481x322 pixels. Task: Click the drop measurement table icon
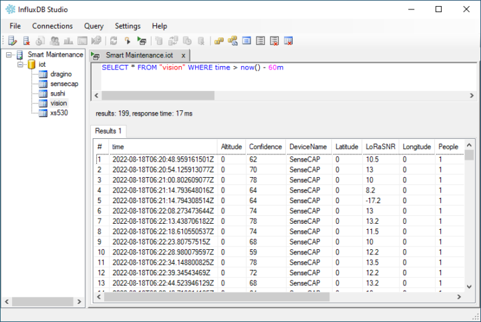point(289,41)
